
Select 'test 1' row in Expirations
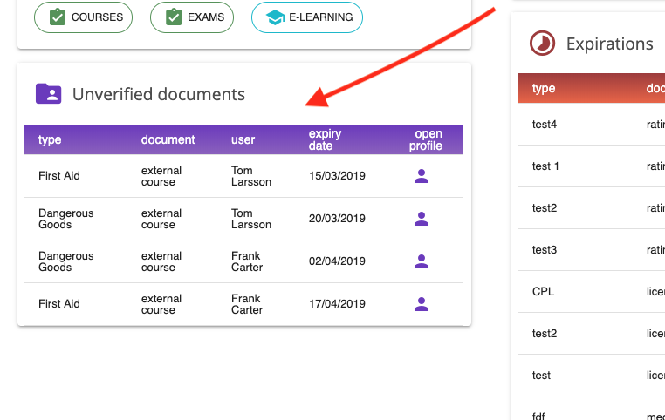coord(592,166)
